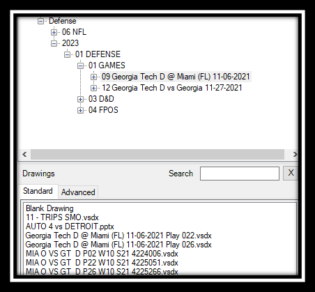Select Georgia Tech D @ Miami Play 026.vsdx
The height and width of the screenshot is (292, 315).
[x=118, y=245]
